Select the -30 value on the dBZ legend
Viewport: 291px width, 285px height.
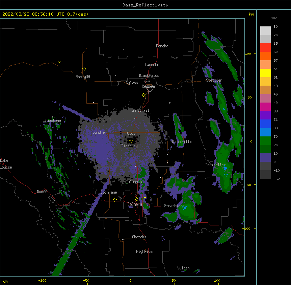pos(276,179)
